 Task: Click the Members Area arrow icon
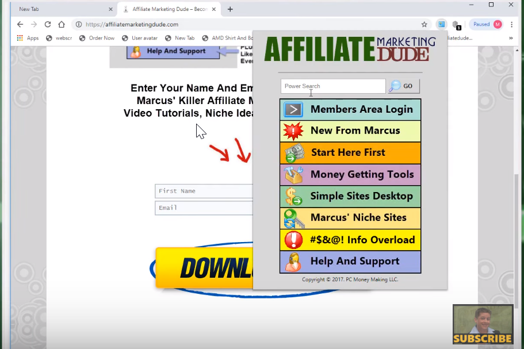(293, 110)
